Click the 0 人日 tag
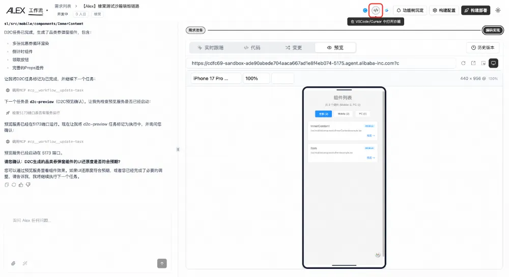The width and height of the screenshot is (509, 277). coord(80,14)
